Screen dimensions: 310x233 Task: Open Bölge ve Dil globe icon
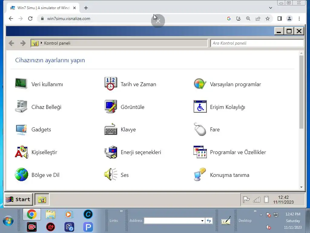(21, 174)
